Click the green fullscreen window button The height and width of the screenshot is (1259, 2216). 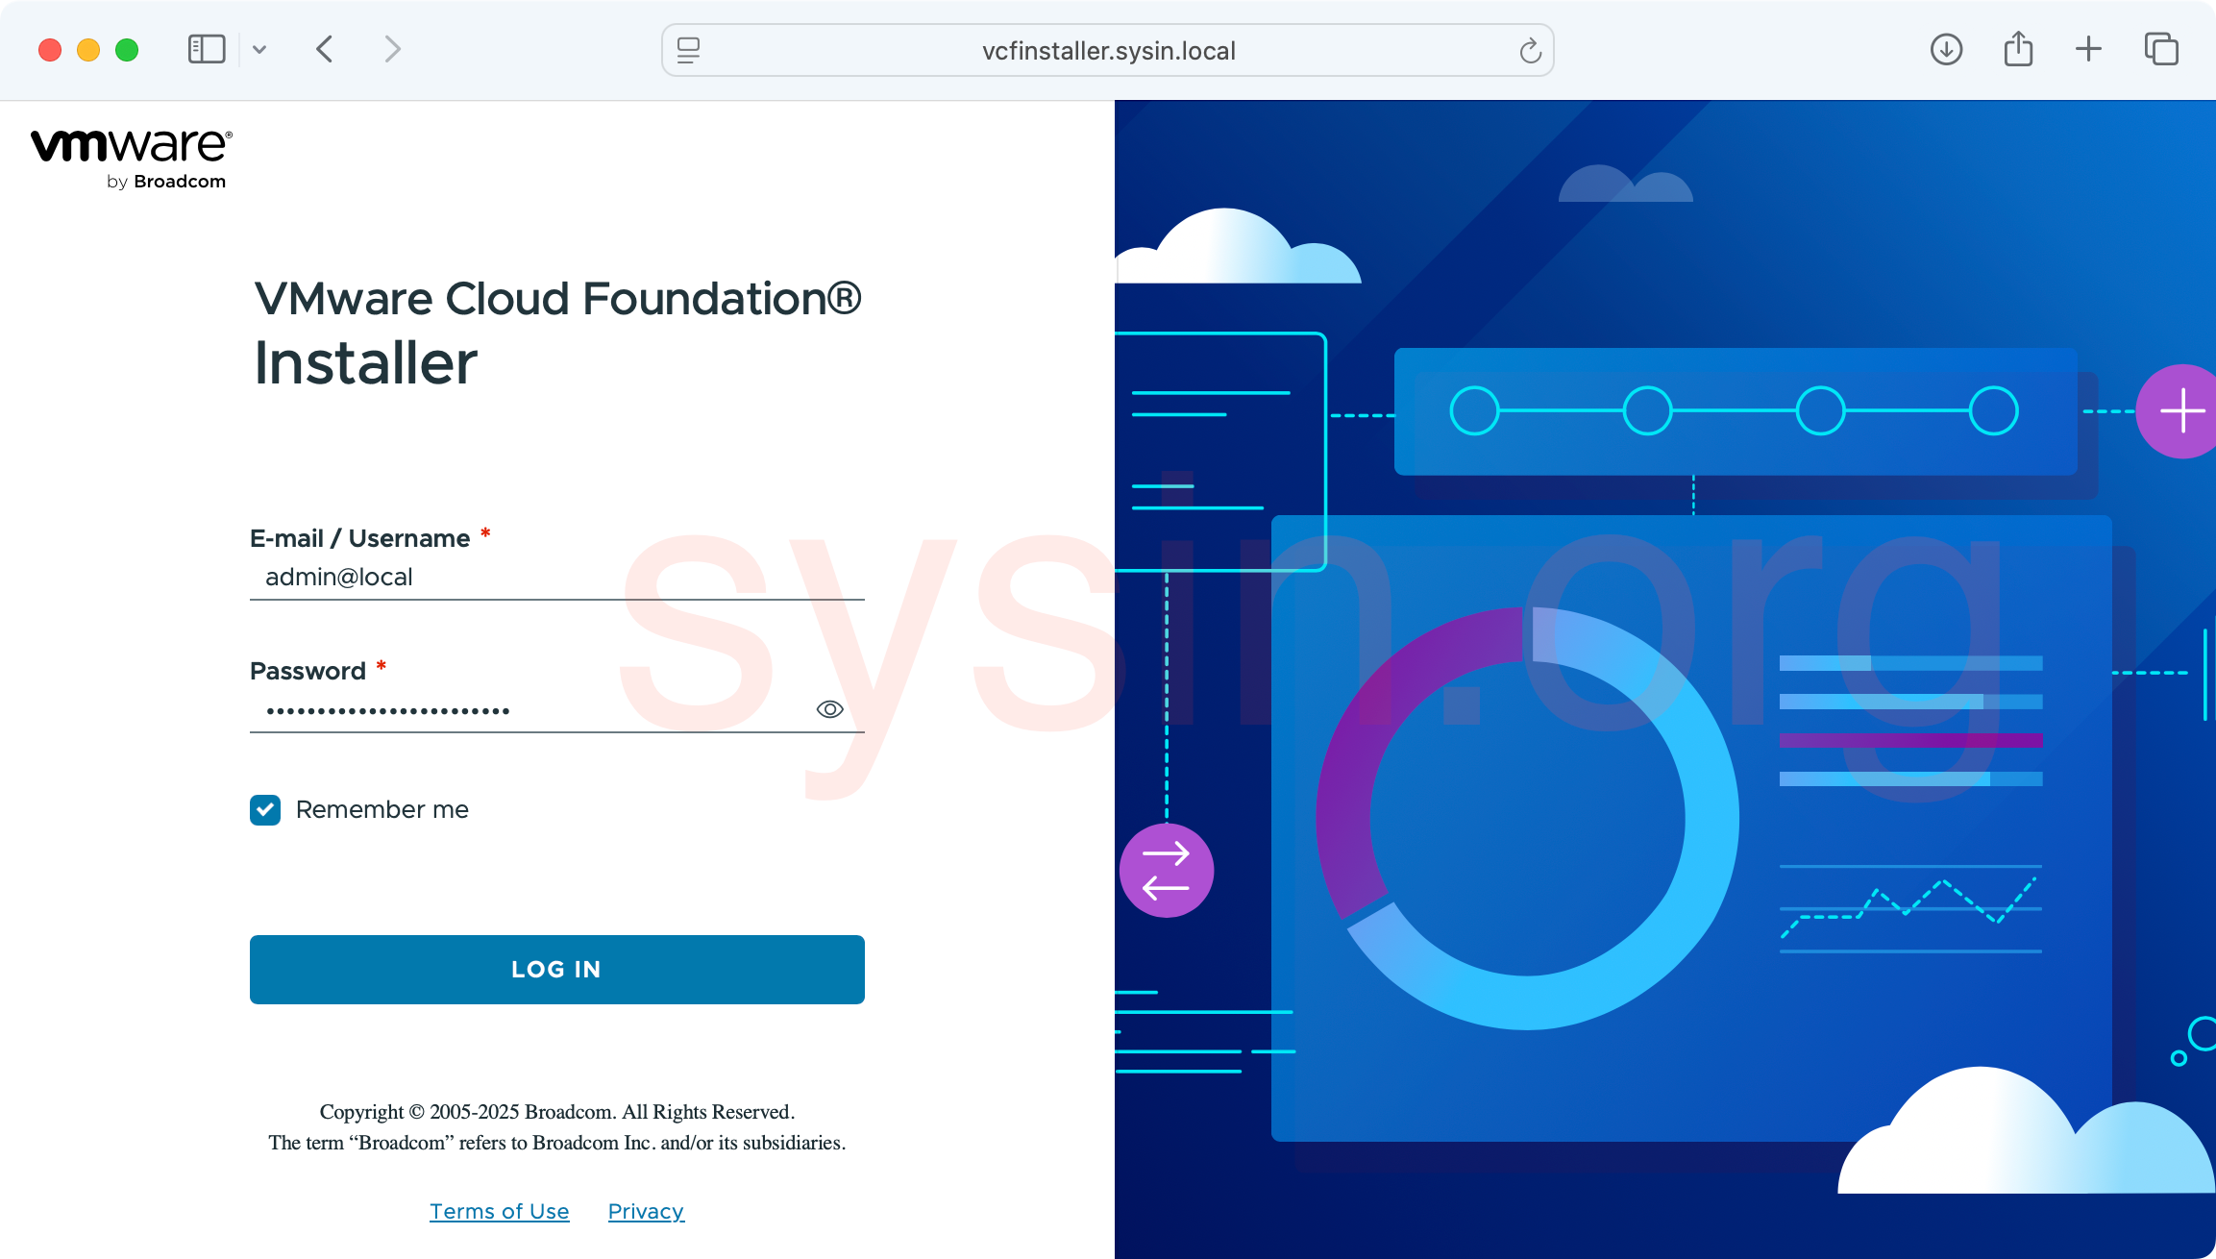click(x=127, y=49)
